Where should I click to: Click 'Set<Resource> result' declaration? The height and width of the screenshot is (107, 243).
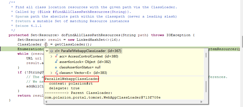pyautogui.click(x=39, y=40)
